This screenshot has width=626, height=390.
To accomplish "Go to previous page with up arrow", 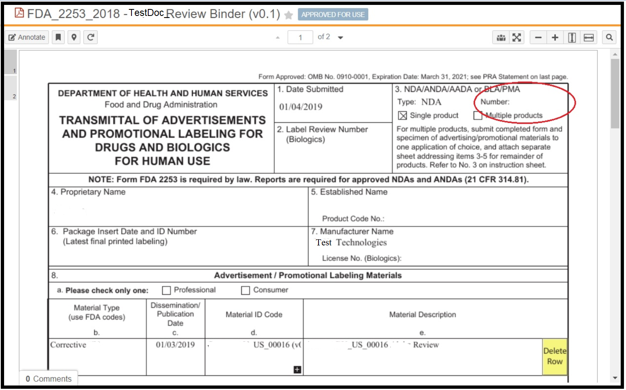I will (278, 38).
